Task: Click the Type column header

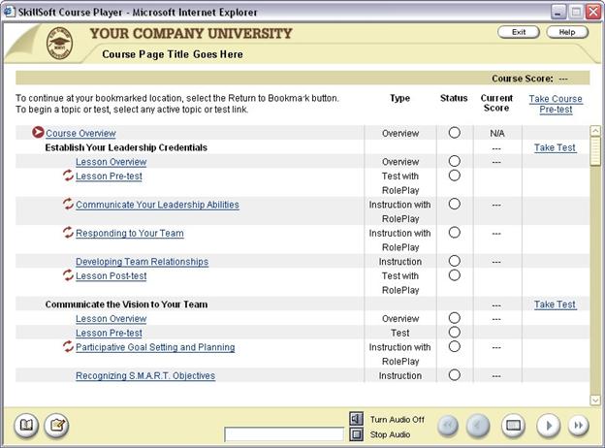Action: 399,98
